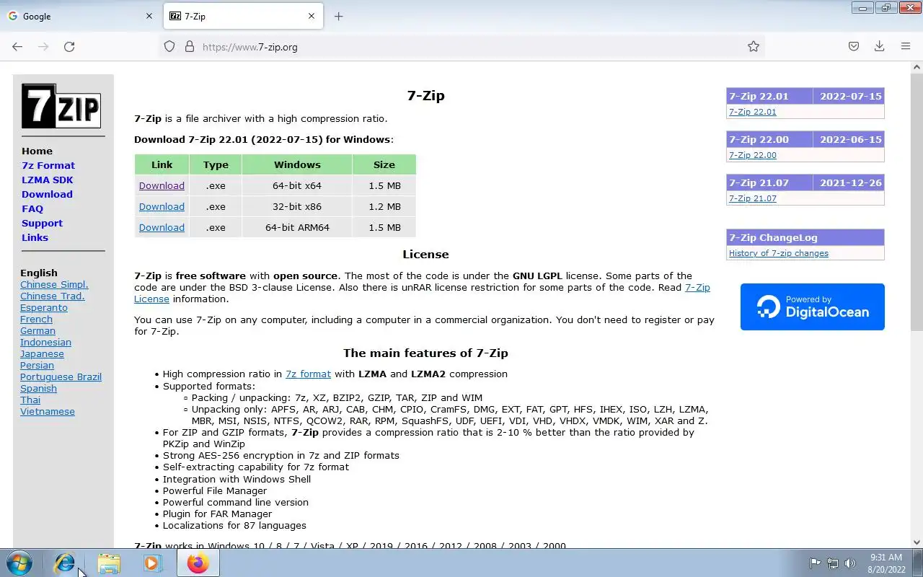The width and height of the screenshot is (923, 577).
Task: Close the 7-Zip tab
Action: 312,16
